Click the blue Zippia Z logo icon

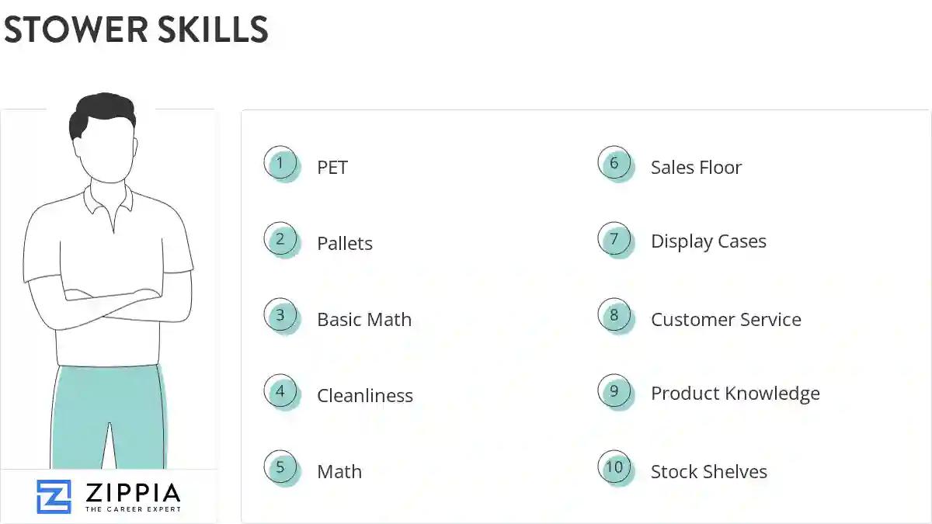coord(54,496)
